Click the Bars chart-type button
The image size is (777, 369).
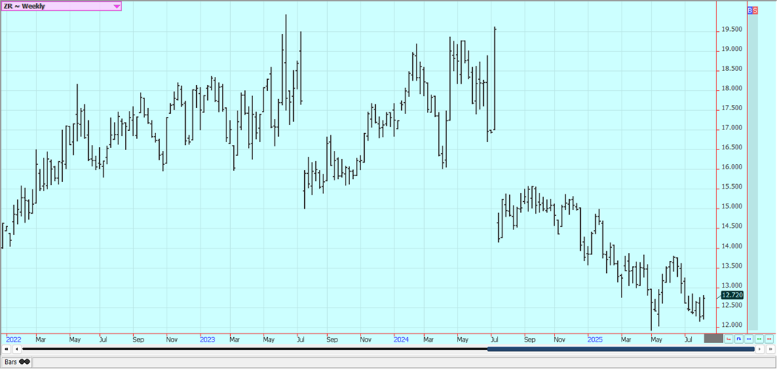(16, 362)
